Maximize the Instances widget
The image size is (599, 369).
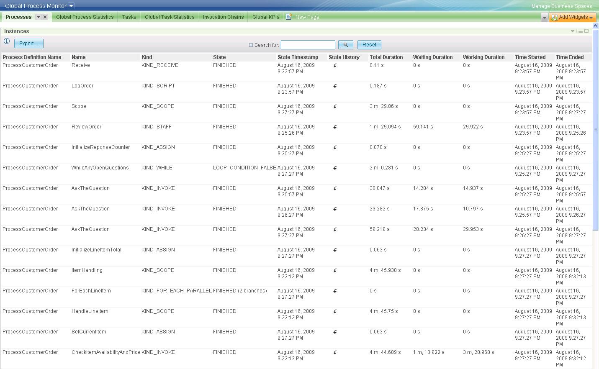(586, 31)
